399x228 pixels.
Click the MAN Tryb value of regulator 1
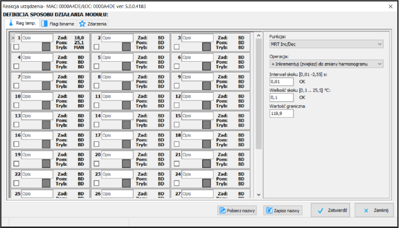(x=79, y=47)
